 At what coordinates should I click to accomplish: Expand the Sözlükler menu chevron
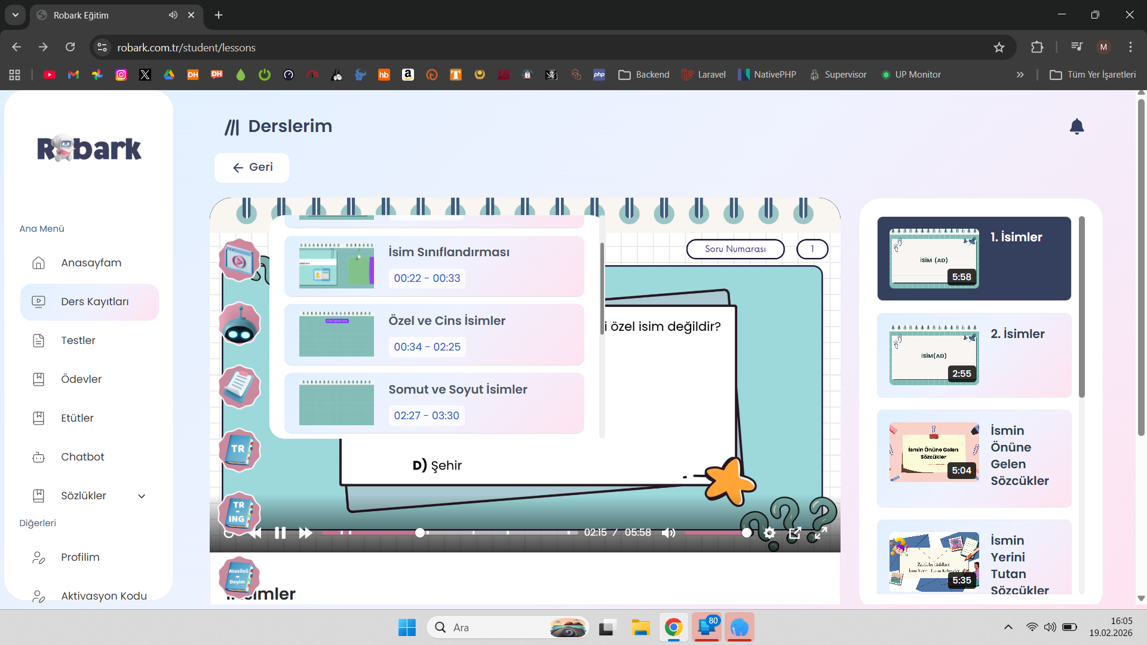pyautogui.click(x=142, y=496)
